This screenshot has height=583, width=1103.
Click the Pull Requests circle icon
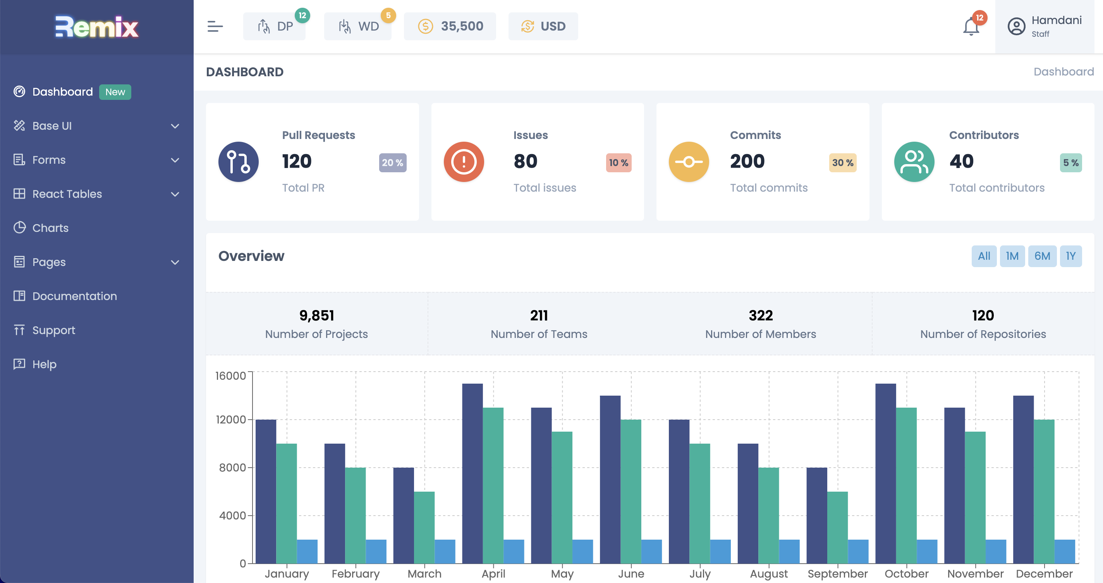239,162
